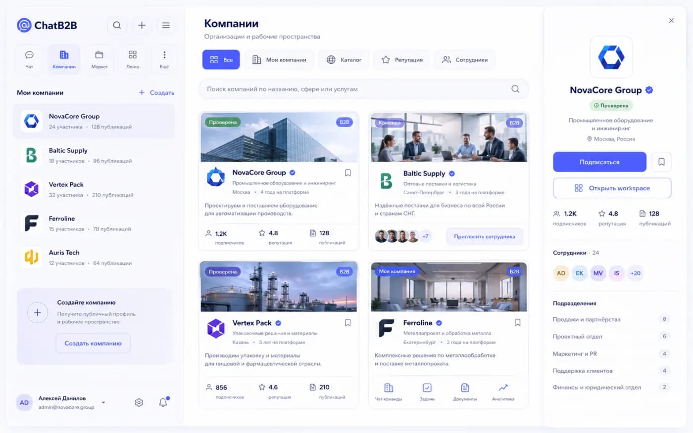This screenshot has width=693, height=433.
Task: Click 1.2K подписчиков in detail panel
Action: click(x=569, y=218)
